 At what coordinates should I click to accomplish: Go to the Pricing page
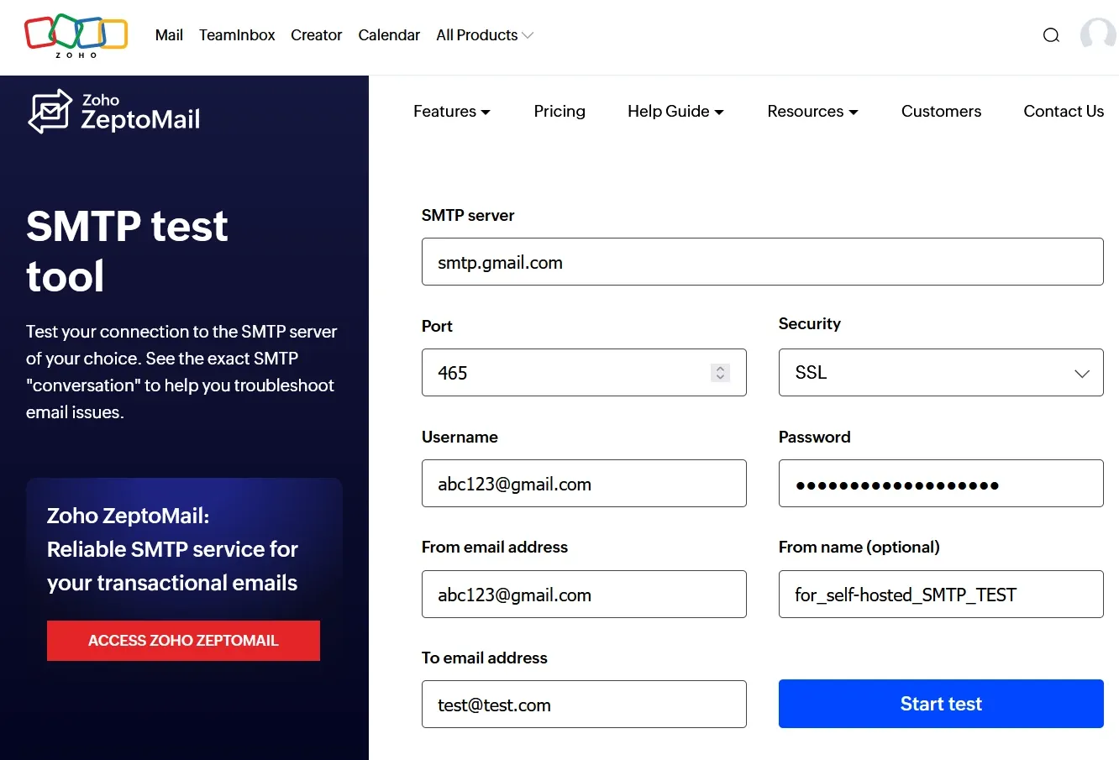pos(559,112)
